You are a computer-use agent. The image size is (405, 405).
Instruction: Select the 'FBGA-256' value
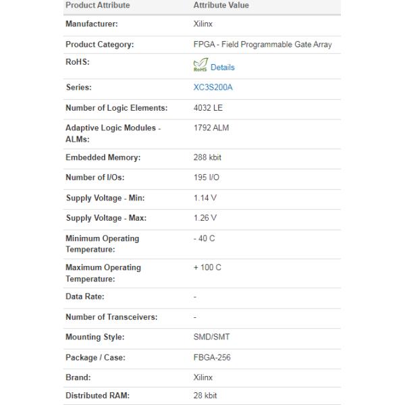[212, 358]
